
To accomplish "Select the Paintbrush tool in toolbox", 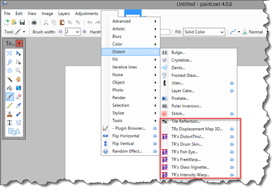I will (x=10, y=97).
